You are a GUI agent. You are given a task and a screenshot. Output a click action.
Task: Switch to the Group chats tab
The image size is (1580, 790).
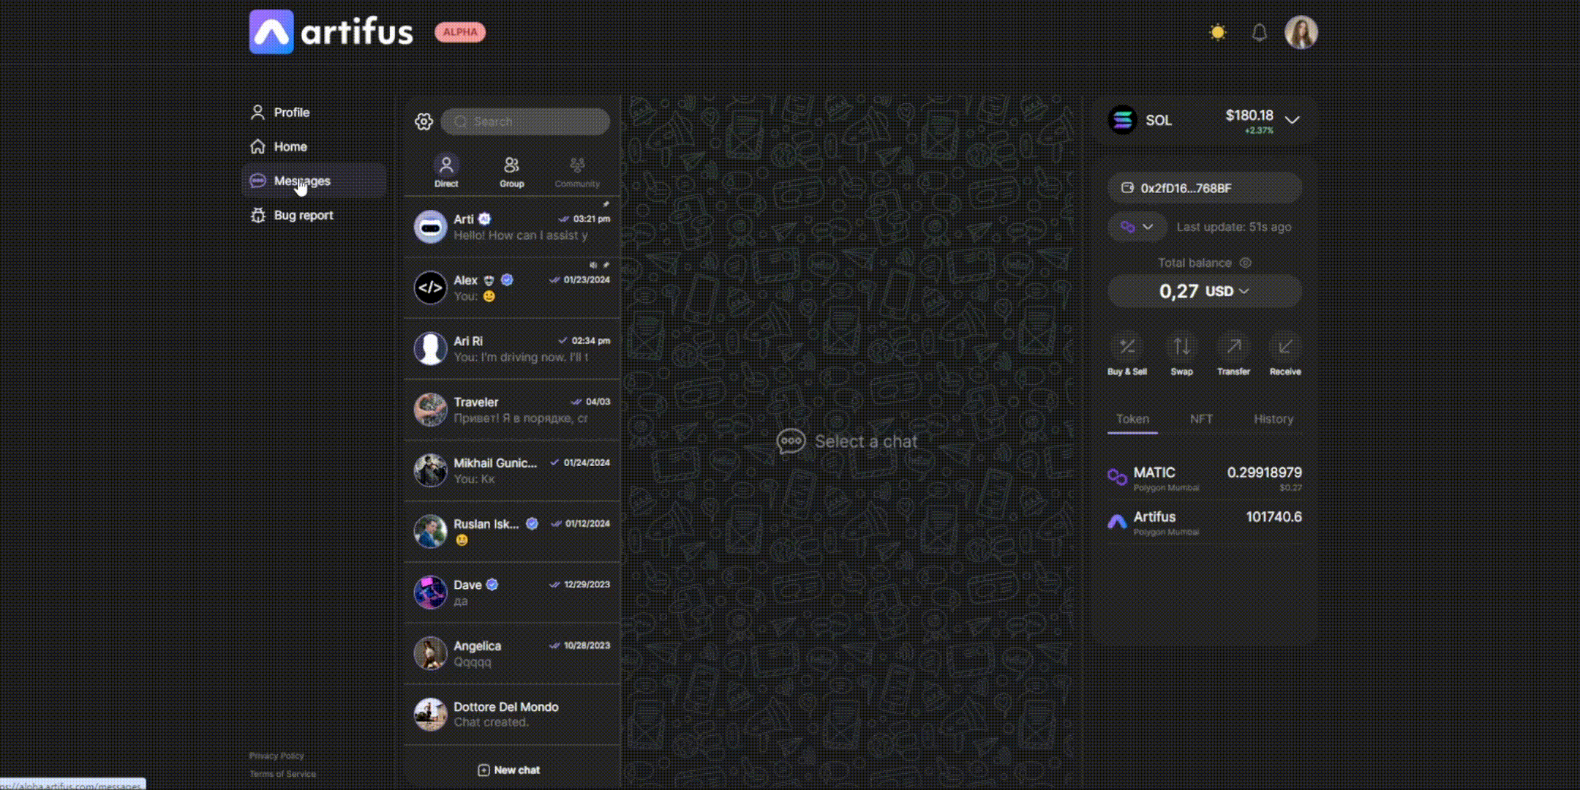click(x=511, y=172)
